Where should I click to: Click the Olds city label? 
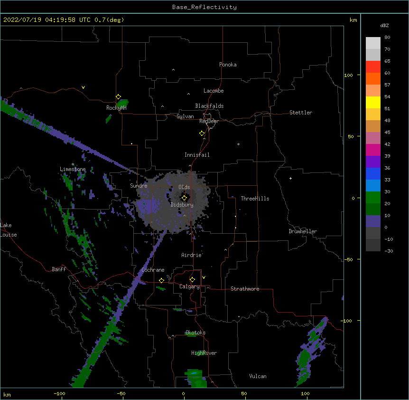[x=184, y=187]
